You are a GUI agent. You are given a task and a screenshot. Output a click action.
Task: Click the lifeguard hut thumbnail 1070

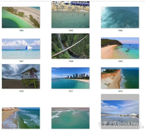click(x=21, y=76)
